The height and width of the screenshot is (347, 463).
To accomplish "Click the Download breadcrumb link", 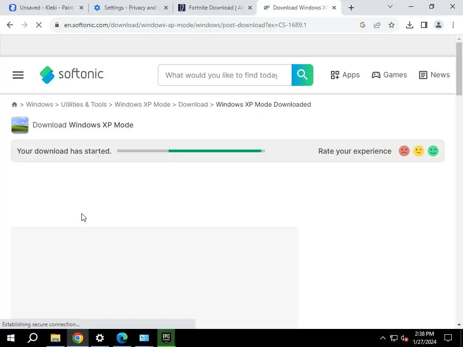I will (x=193, y=104).
